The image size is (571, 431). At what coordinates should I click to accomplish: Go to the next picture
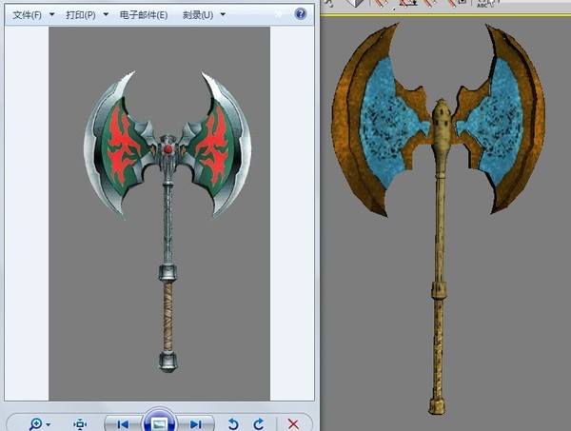click(x=196, y=424)
